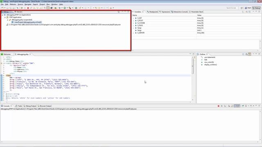Expand the $_POST variable
Image resolution: width=262 pixels, height=147 pixels.
click(x=133, y=21)
